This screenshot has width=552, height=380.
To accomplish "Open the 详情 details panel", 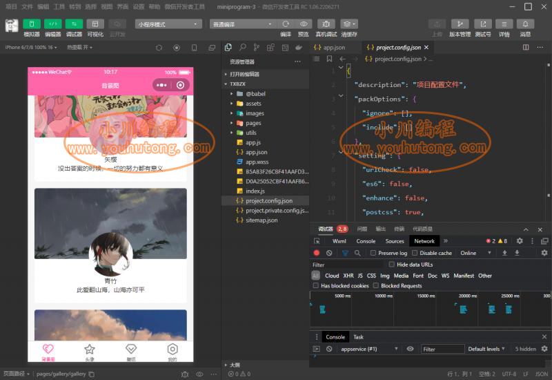I will 504,24.
